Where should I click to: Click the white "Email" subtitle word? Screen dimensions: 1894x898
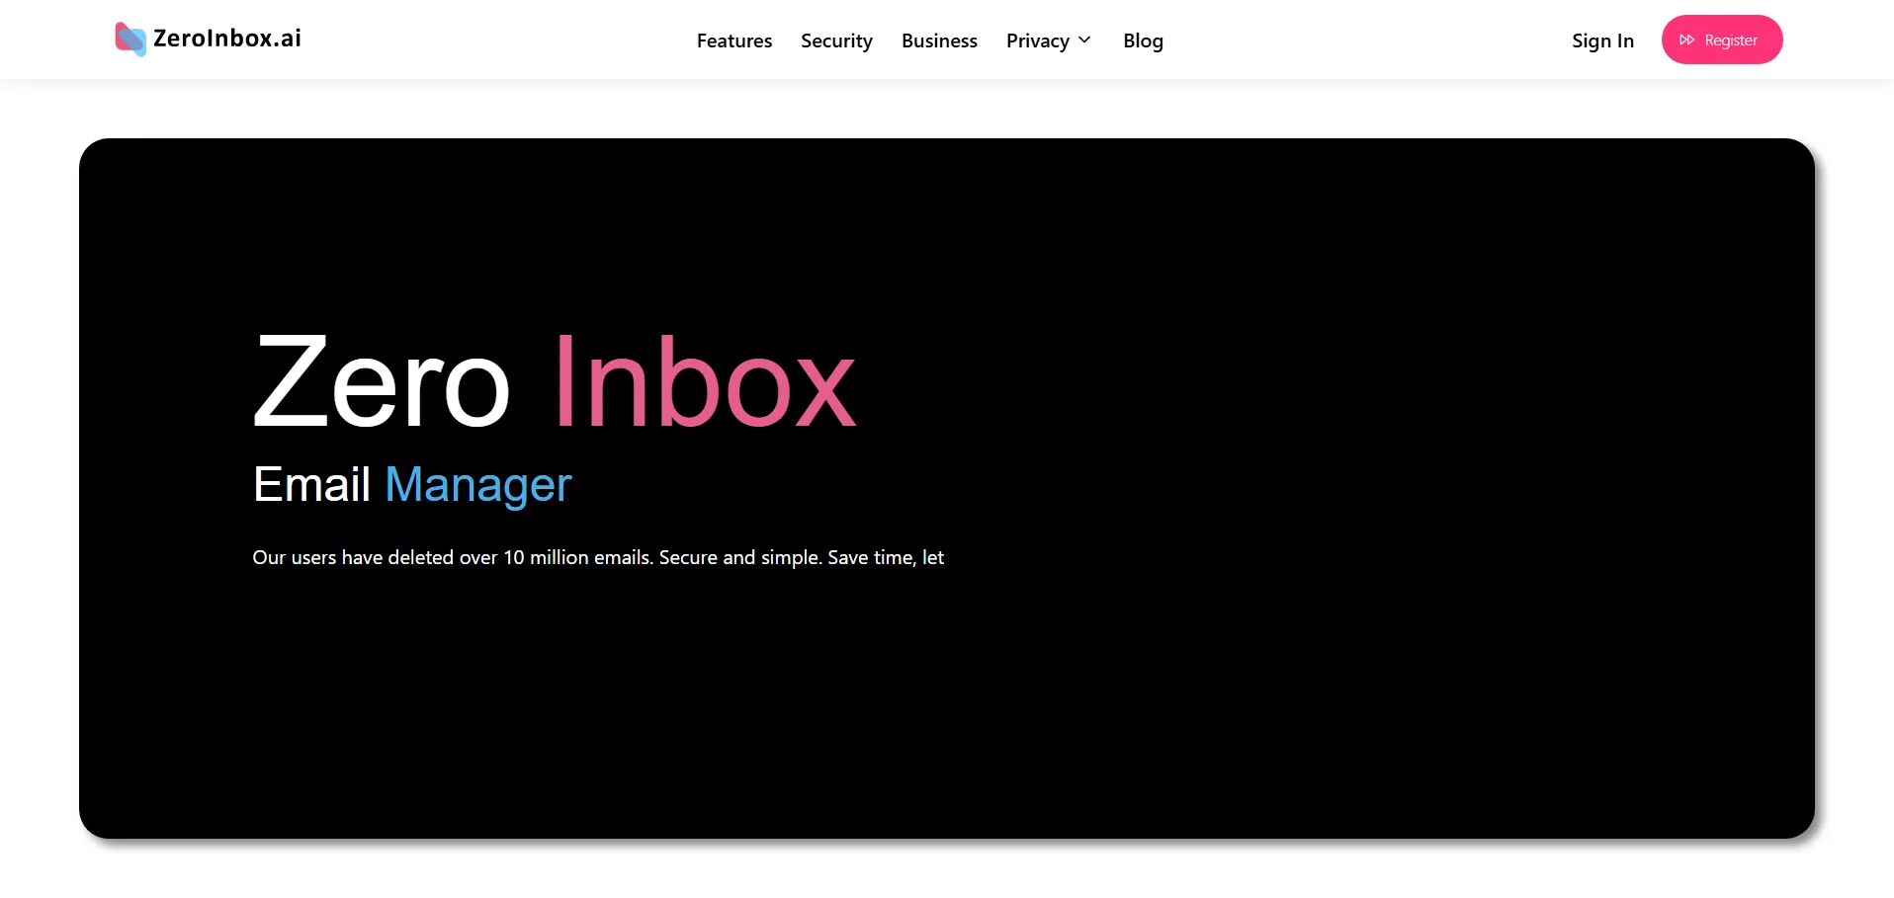coord(311,485)
